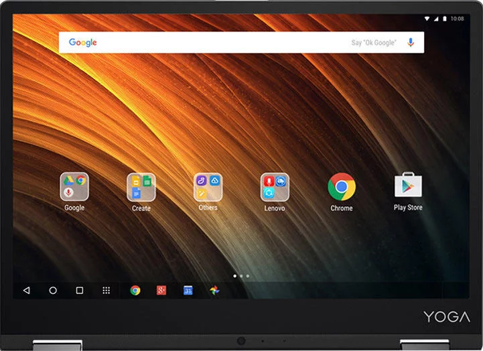Switch to the second home page dot
Screen dimensions: 483x351
[241, 276]
